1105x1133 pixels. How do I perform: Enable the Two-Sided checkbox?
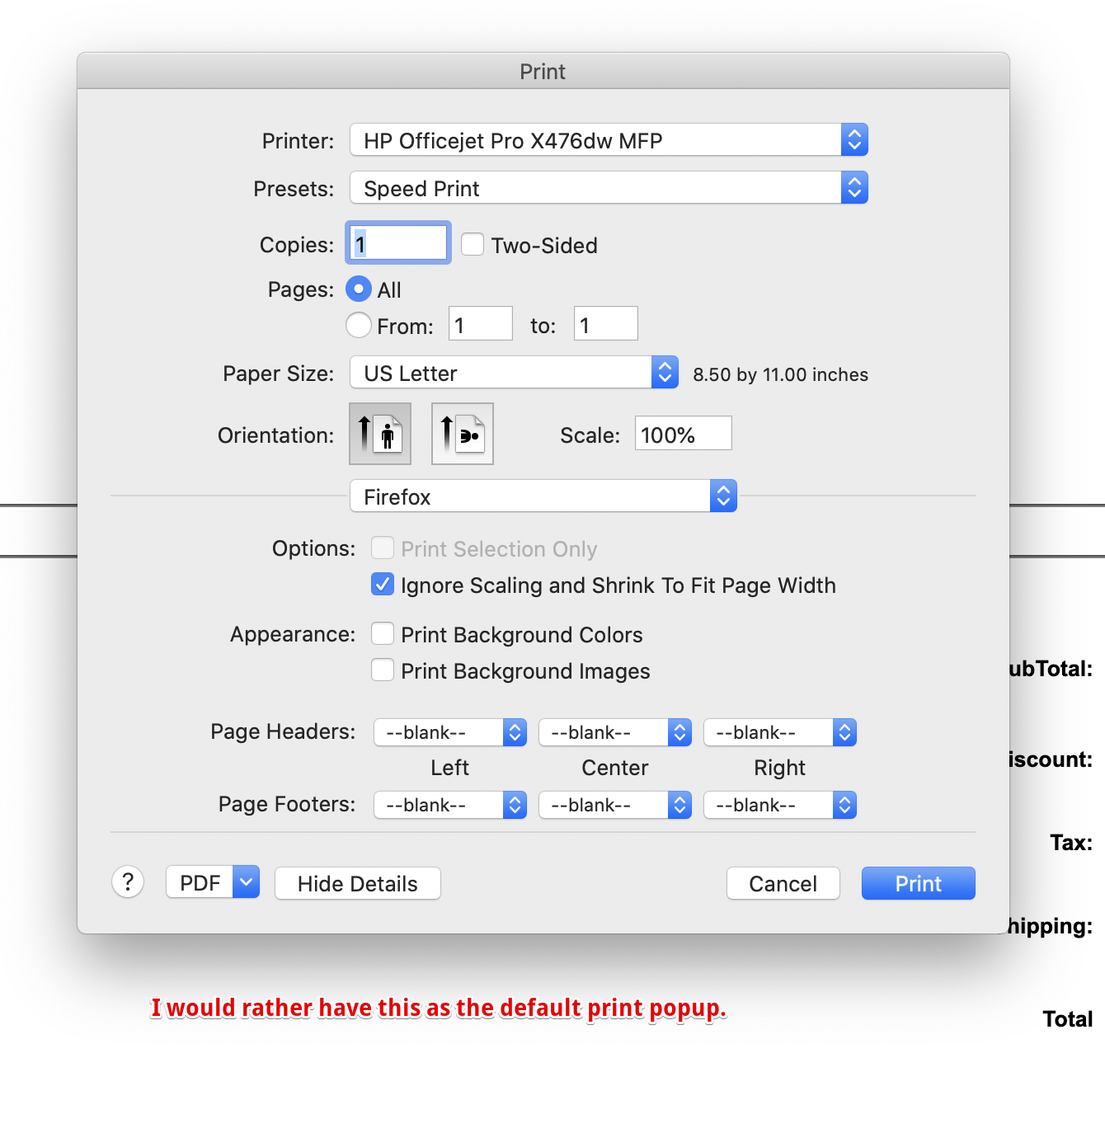click(473, 244)
